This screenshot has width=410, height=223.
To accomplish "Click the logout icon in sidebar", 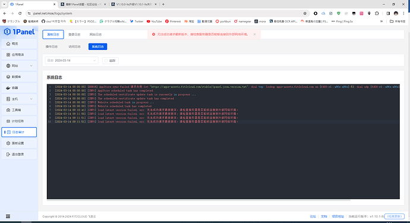I will point(8,154).
